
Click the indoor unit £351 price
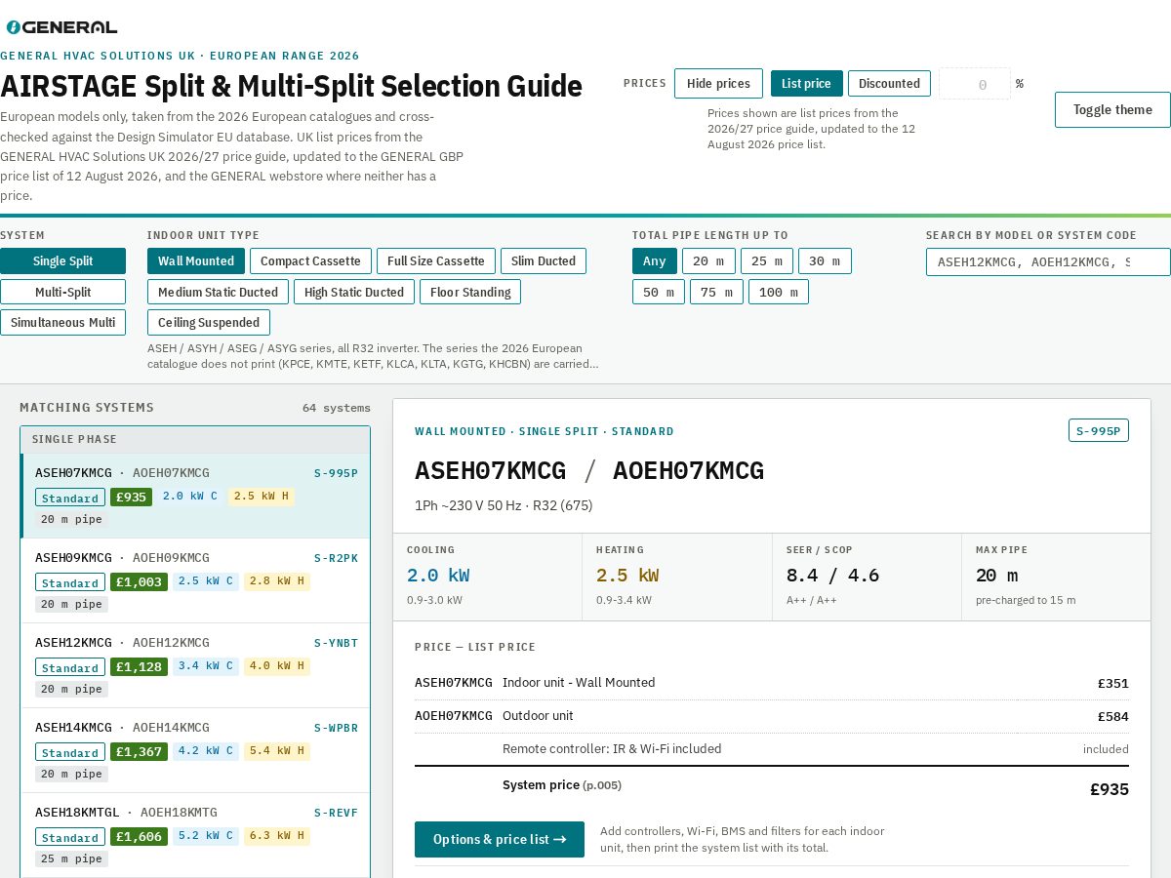point(1113,683)
